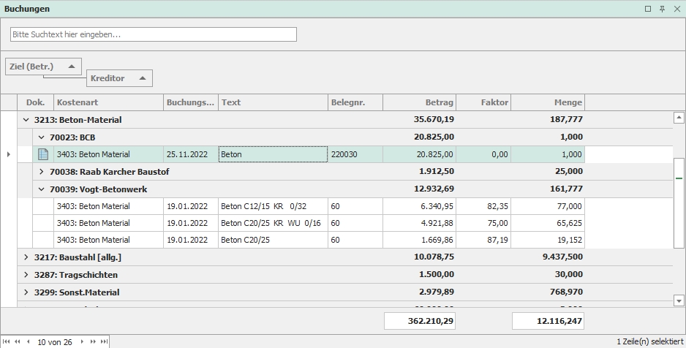Expand the 3287: Tragschichten group
The width and height of the screenshot is (686, 348).
[26, 275]
